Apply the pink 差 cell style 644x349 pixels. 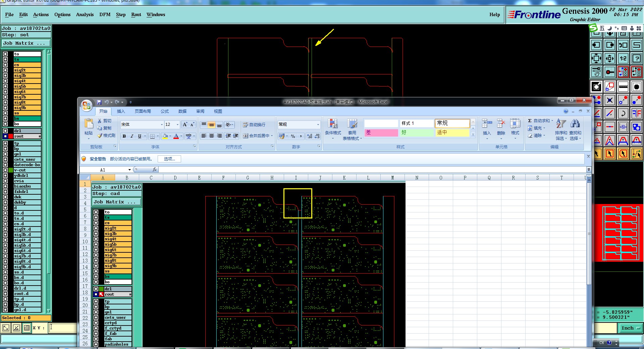coord(381,133)
